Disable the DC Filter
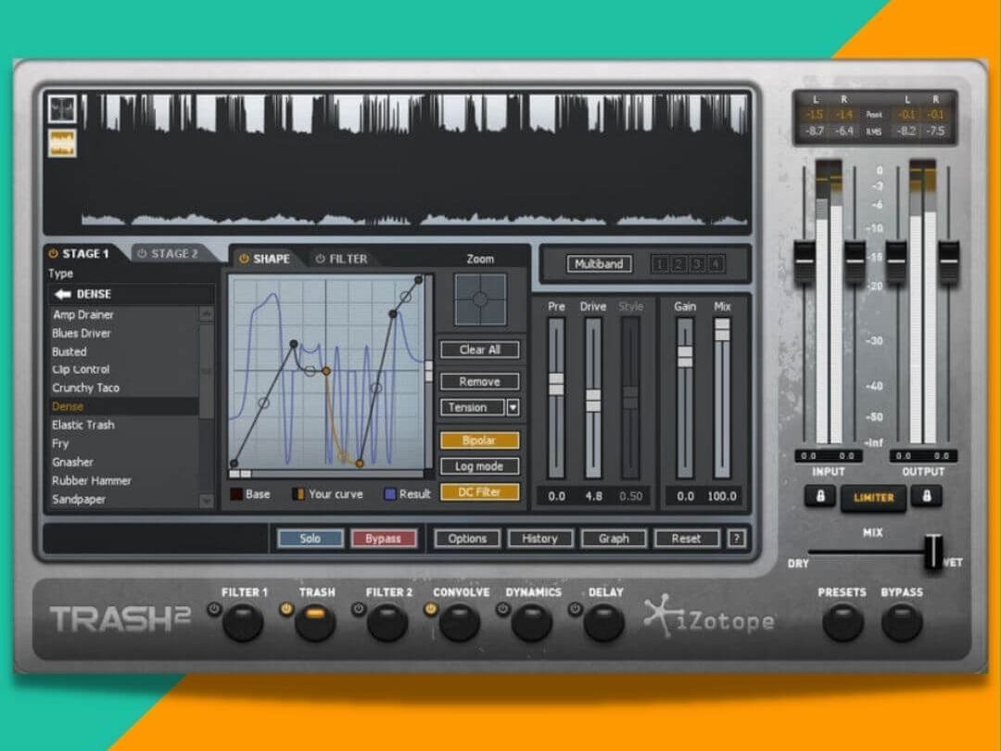This screenshot has height=751, width=1001. point(479,490)
